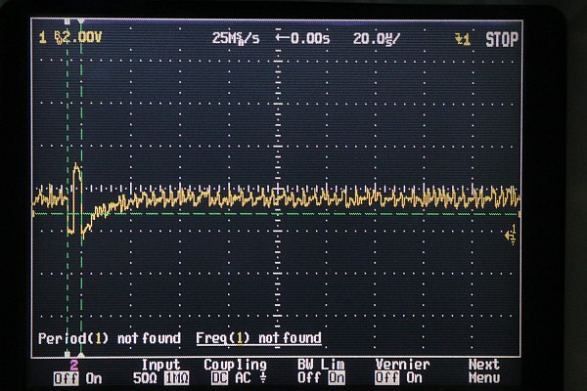Click the channel 2 marker above Off/On
Screen dimensions: 587x391
pyautogui.click(x=73, y=364)
